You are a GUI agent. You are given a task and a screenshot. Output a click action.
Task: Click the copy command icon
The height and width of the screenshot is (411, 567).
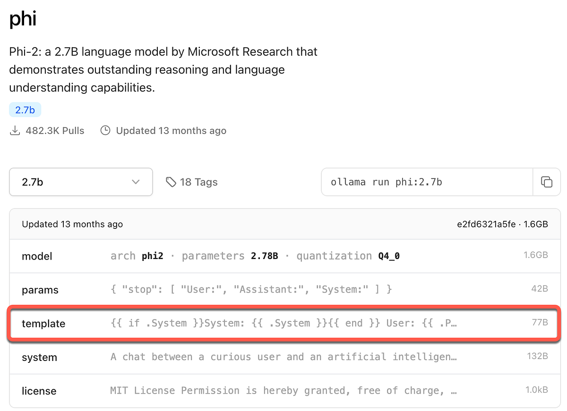click(547, 182)
